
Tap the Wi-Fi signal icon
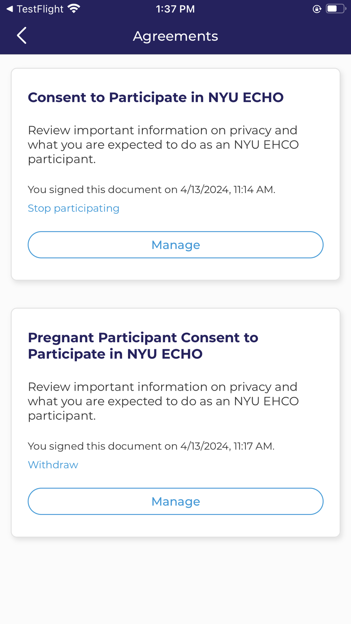pyautogui.click(x=74, y=9)
